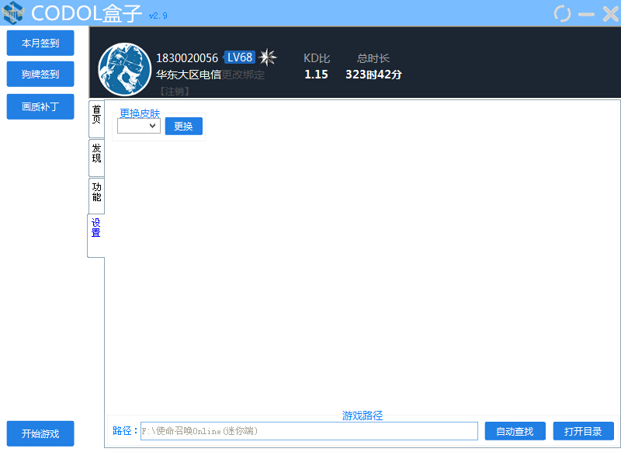Close the CODOL box window
Screen dimensions: 621x466
tap(610, 14)
